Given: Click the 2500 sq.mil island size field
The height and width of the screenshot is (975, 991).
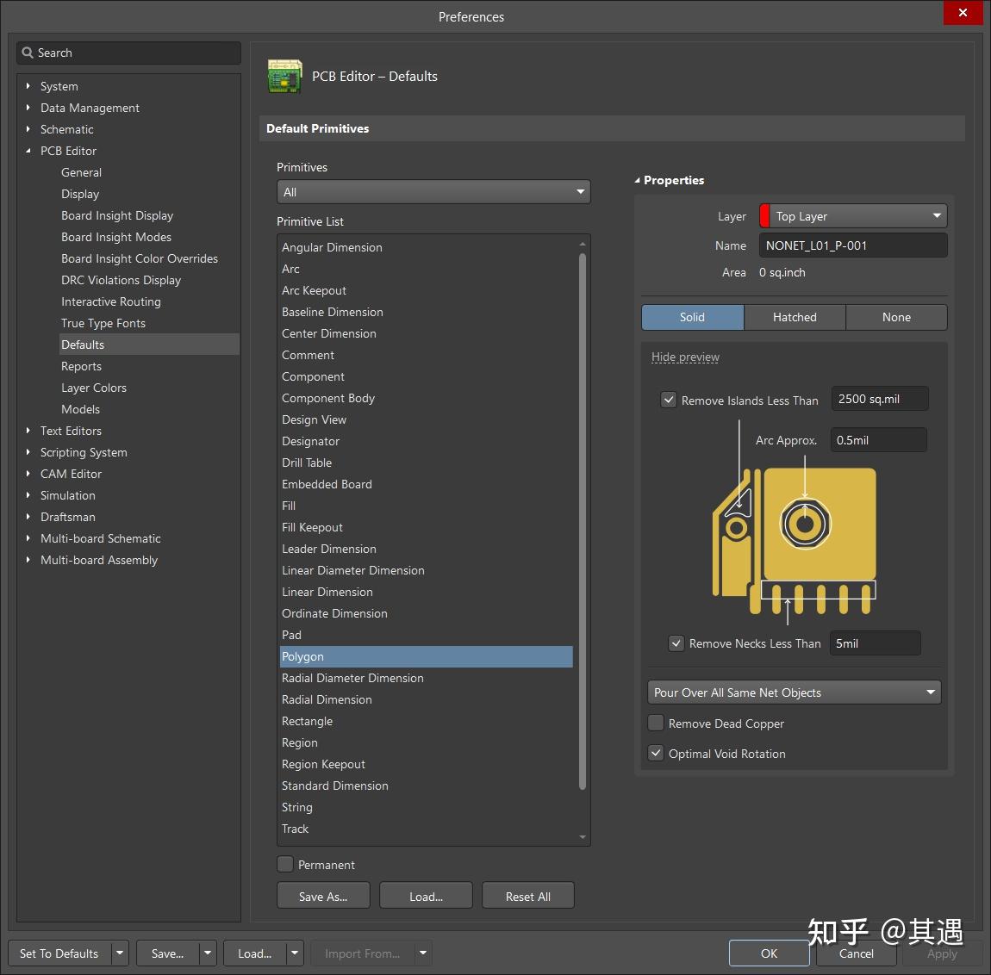Looking at the screenshot, I should tap(880, 399).
